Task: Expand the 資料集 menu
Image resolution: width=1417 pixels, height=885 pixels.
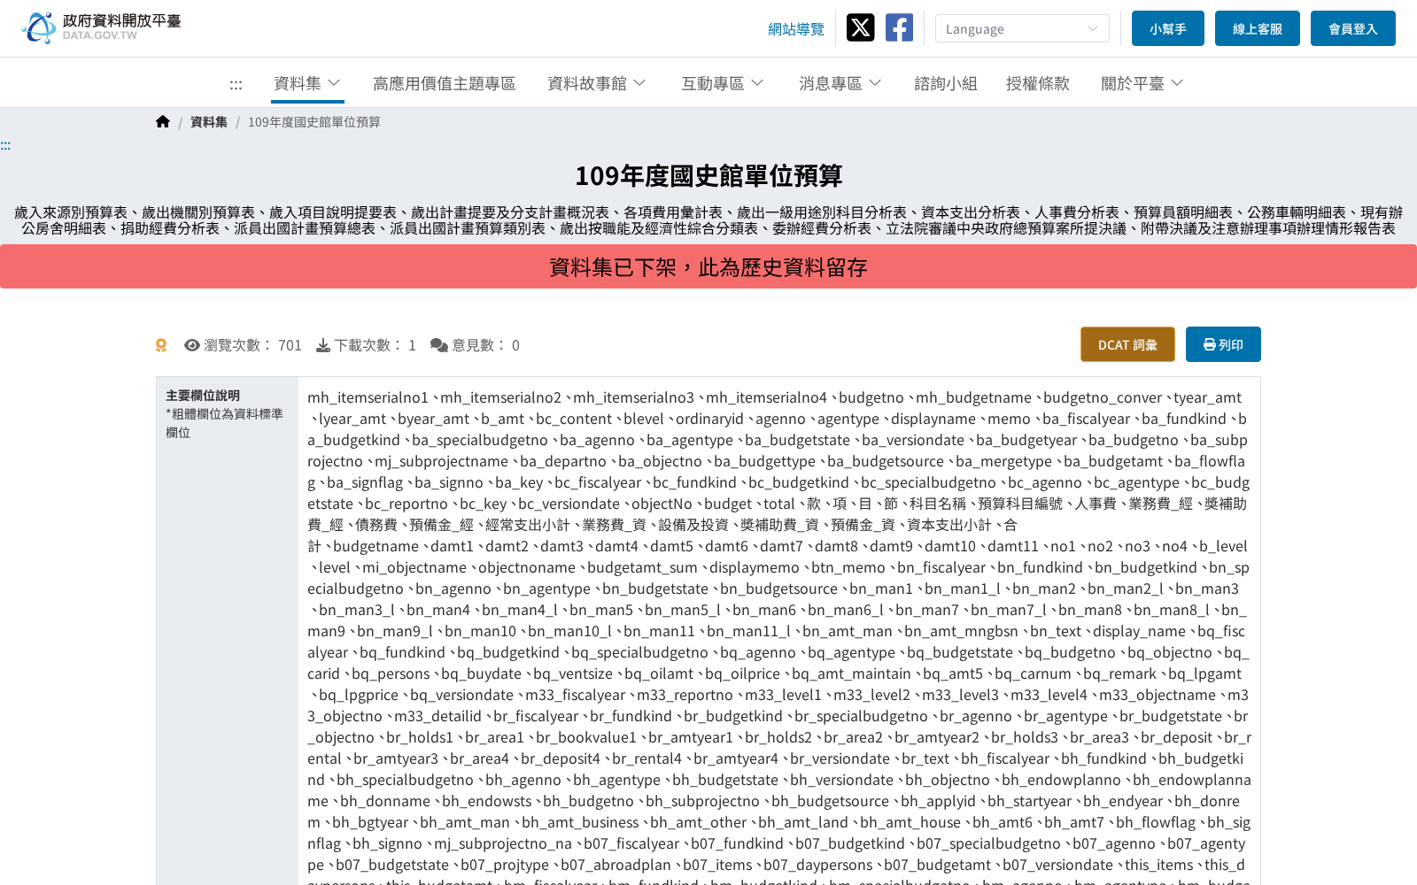Action: coord(307,83)
